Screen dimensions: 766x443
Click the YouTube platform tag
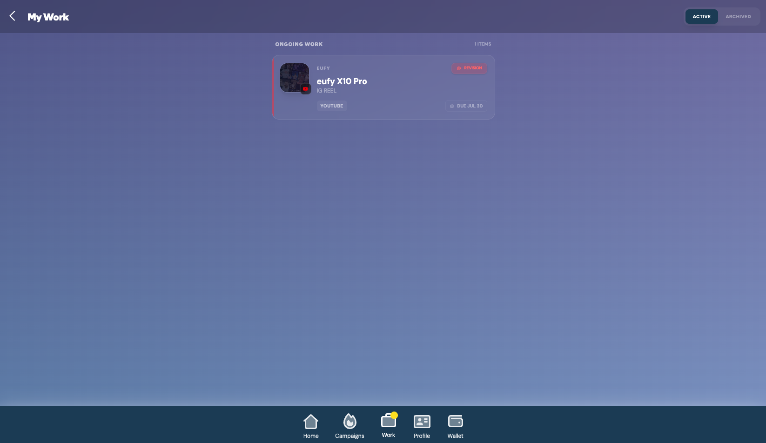tap(332, 106)
